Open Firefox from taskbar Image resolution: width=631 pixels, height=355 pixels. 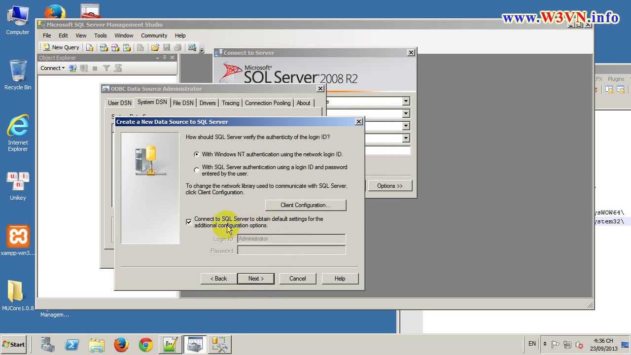point(121,344)
